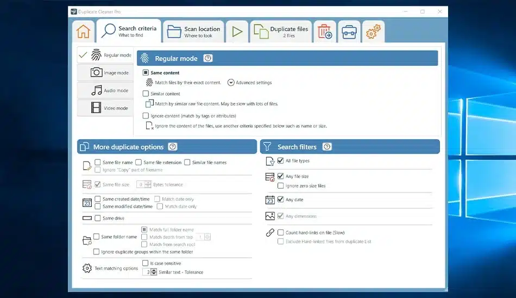Choose Video mode
The image size is (516, 298).
tap(105, 108)
